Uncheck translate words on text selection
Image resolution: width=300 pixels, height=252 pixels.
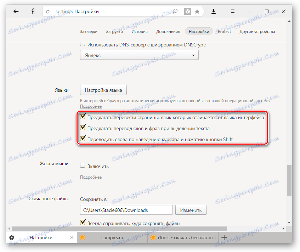[83, 127]
